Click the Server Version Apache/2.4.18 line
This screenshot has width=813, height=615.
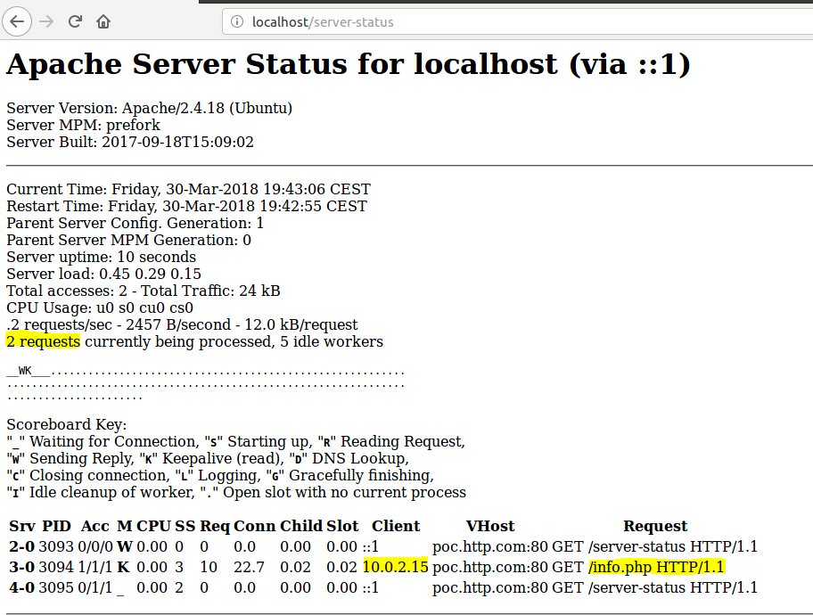pos(149,108)
